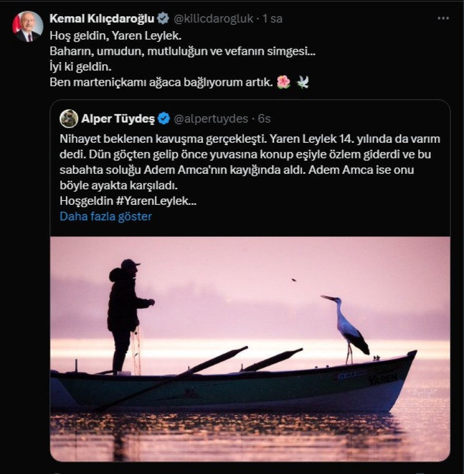The image size is (464, 474).
Task: Click the blue verified badge beside Alper Tüydeş
Action: point(164,118)
